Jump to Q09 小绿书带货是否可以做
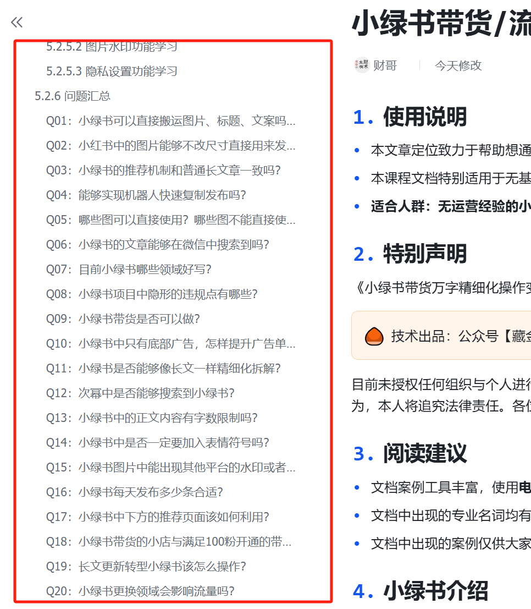The image size is (531, 609). click(123, 319)
